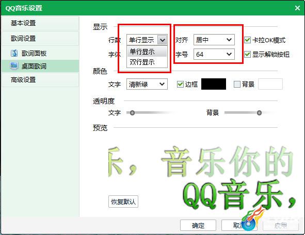305x235 pixels.
Task: Toggle the 显示解锁按钮 checkbox
Action: click(247, 54)
